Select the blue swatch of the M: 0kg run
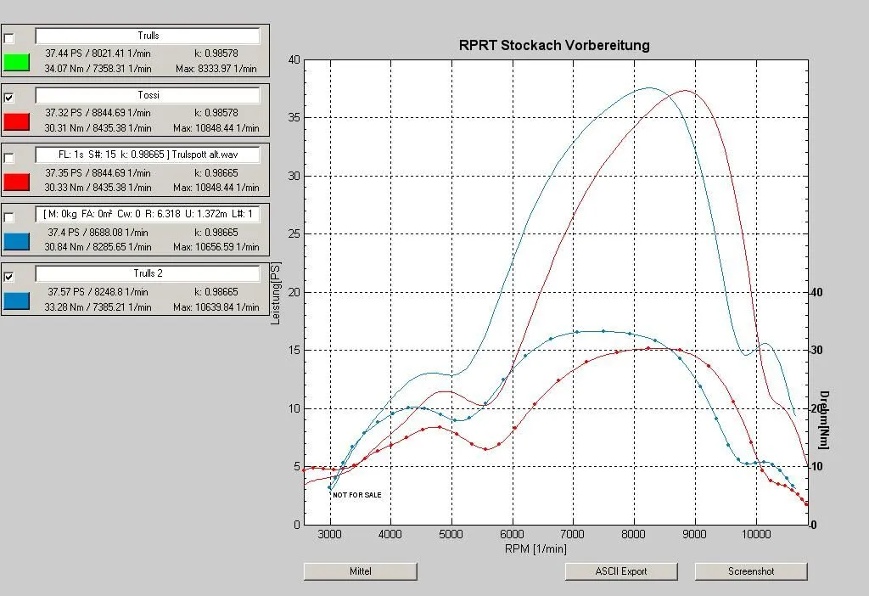Viewport: 869px width, 596px height. [17, 241]
